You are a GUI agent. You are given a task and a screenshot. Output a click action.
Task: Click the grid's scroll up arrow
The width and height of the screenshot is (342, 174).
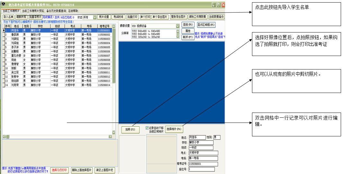[x=114, y=26]
